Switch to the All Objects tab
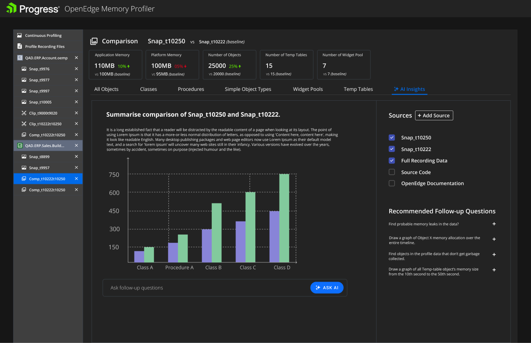Image resolution: width=531 pixels, height=343 pixels. pos(107,89)
